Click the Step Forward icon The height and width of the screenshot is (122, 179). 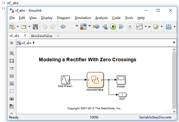point(121,27)
